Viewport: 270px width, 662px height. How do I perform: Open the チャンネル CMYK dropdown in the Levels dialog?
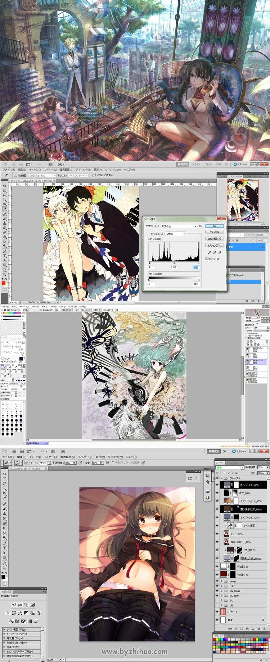point(176,234)
